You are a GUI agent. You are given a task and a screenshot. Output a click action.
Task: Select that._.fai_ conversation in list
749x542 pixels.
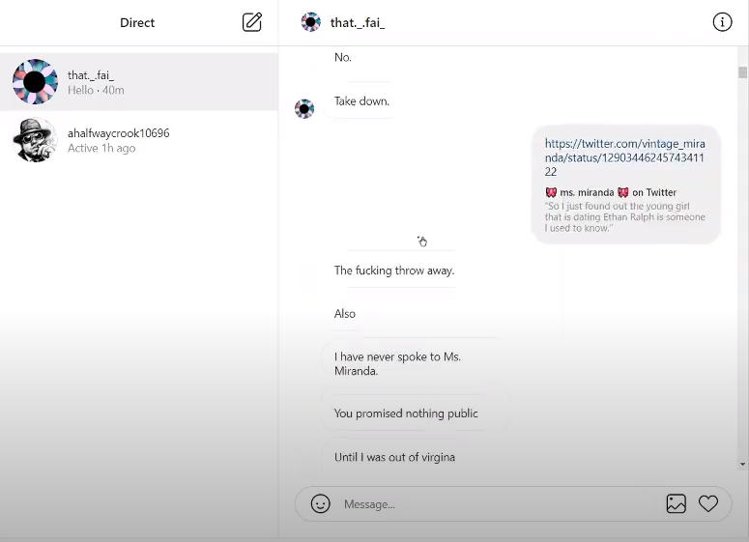(x=138, y=82)
